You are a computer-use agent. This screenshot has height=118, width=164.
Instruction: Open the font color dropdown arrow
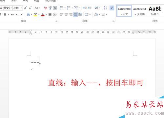click(x=46, y=14)
